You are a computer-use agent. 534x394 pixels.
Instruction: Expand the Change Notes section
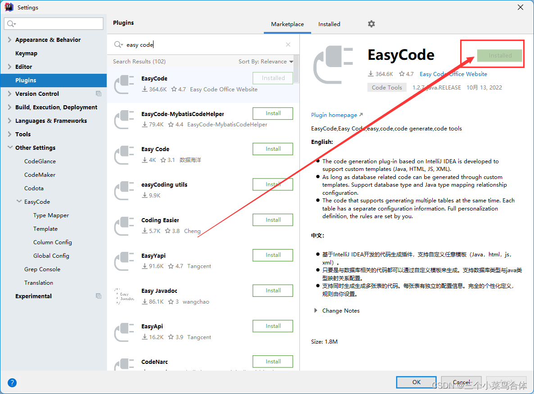point(316,310)
